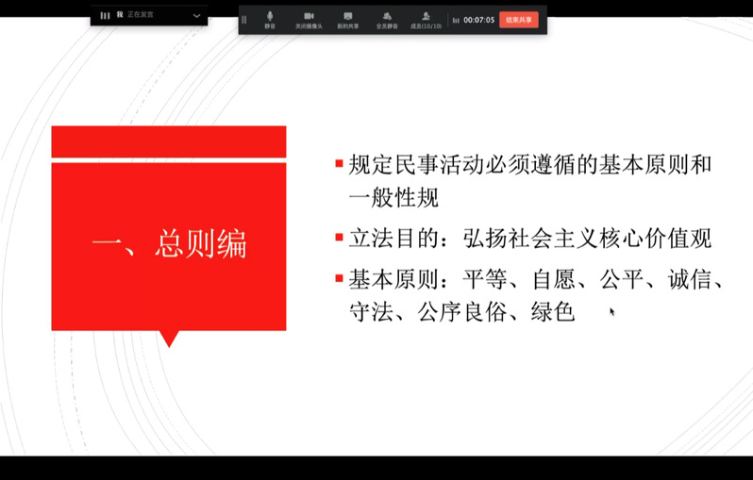This screenshot has width=753, height=480.
Task: Click the bullet text starting with '规定民事活动'
Action: click(x=529, y=165)
